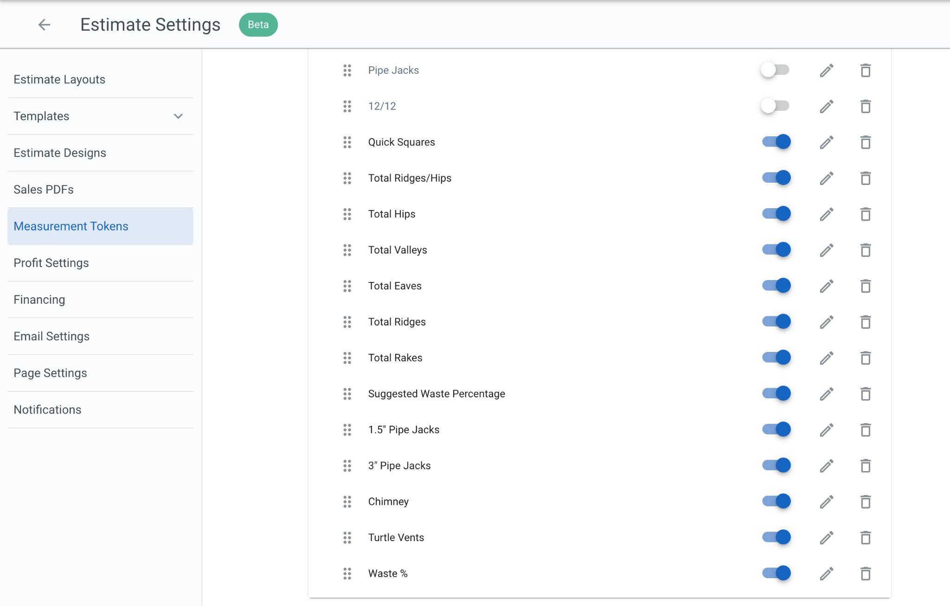The height and width of the screenshot is (606, 950).
Task: Delete the Total Hips token
Action: 865,214
